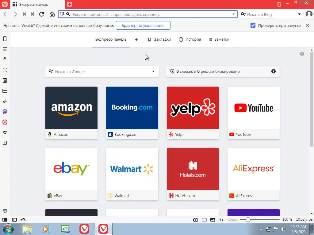
Task: Click the vertical page scrollbar
Action: point(312,99)
